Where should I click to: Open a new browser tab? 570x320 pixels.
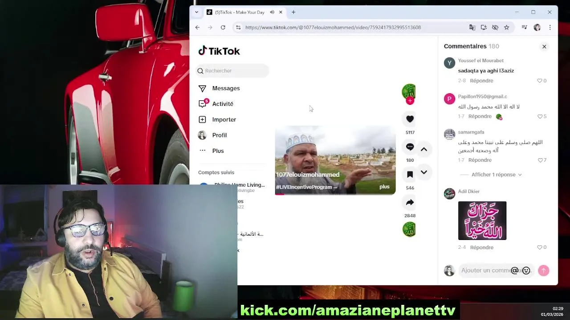(293, 12)
